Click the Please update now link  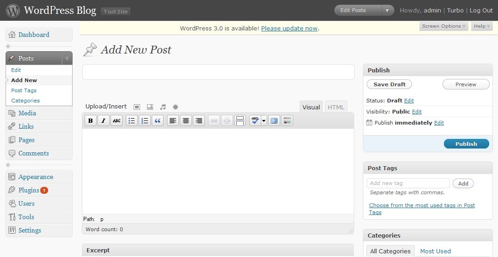point(289,28)
